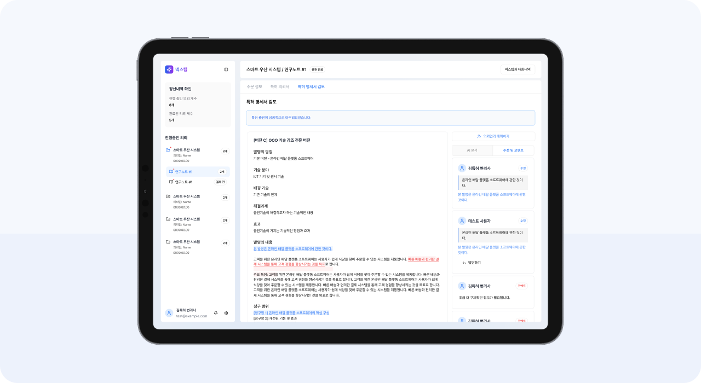Image resolution: width=701 pixels, height=383 pixels.
Task: Click 완료된 의뢰 개수 label
Action: pos(181,114)
